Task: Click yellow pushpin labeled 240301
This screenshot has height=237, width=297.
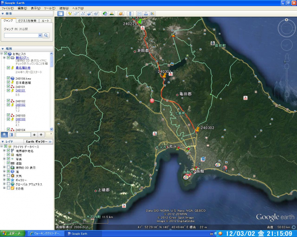Action: pos(164,75)
